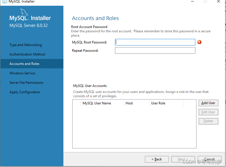Select Accounts and Roles step in sidebar
Image resolution: width=226 pixels, height=167 pixels.
32,64
